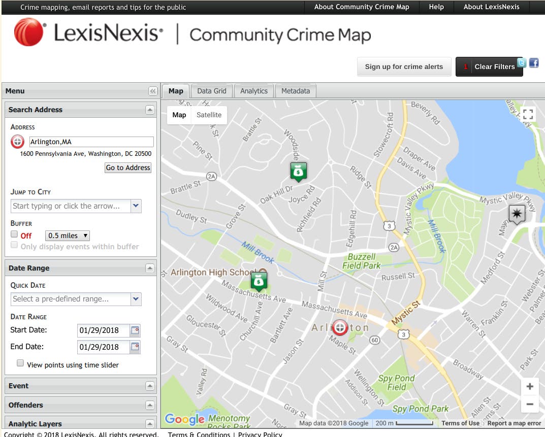Image resolution: width=545 pixels, height=437 pixels.
Task: Toggle fullscreen map view
Action: [529, 114]
